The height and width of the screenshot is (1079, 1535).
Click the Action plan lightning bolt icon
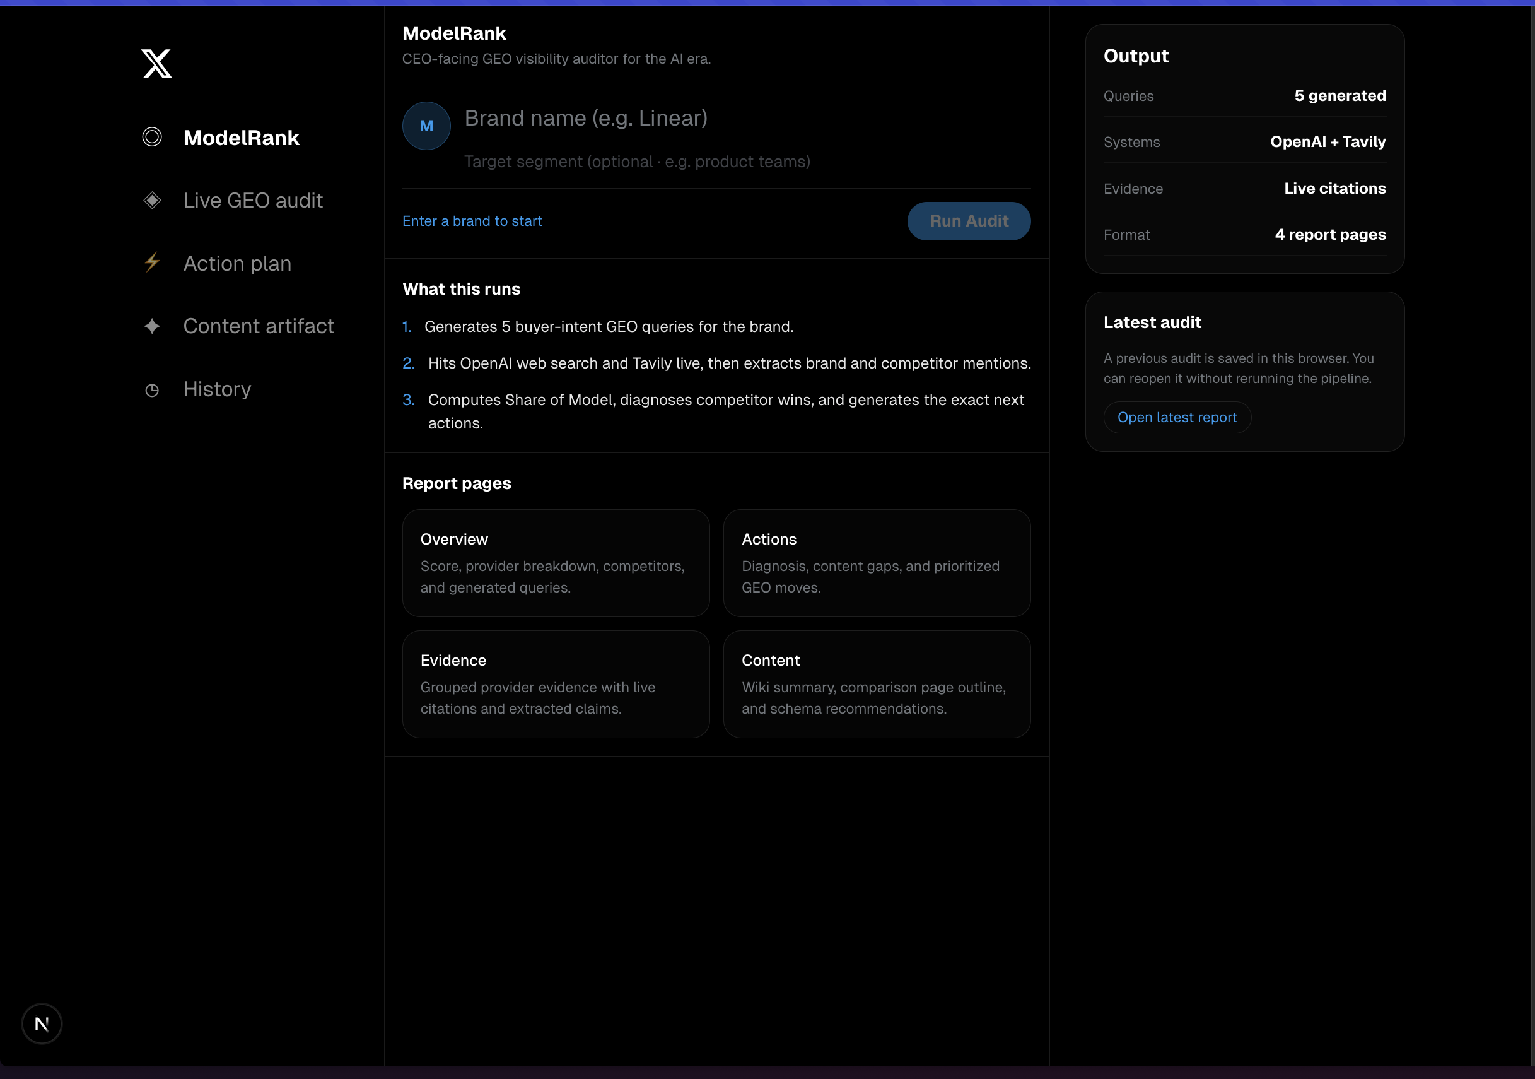tap(152, 262)
